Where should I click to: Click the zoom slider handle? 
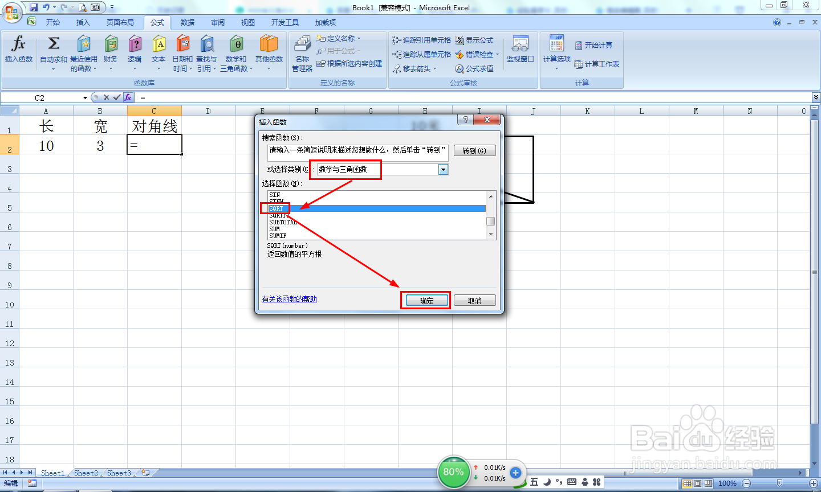point(779,483)
